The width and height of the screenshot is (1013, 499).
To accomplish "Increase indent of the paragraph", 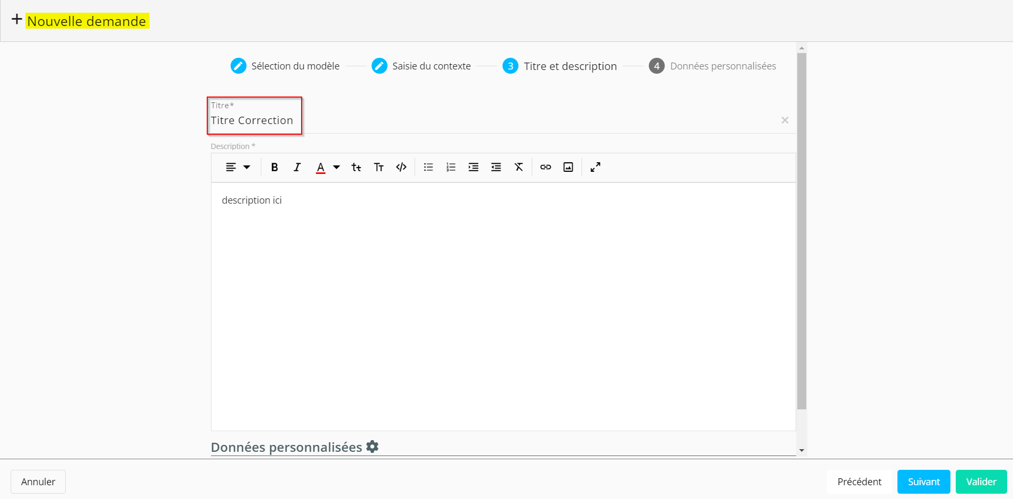I will point(473,168).
